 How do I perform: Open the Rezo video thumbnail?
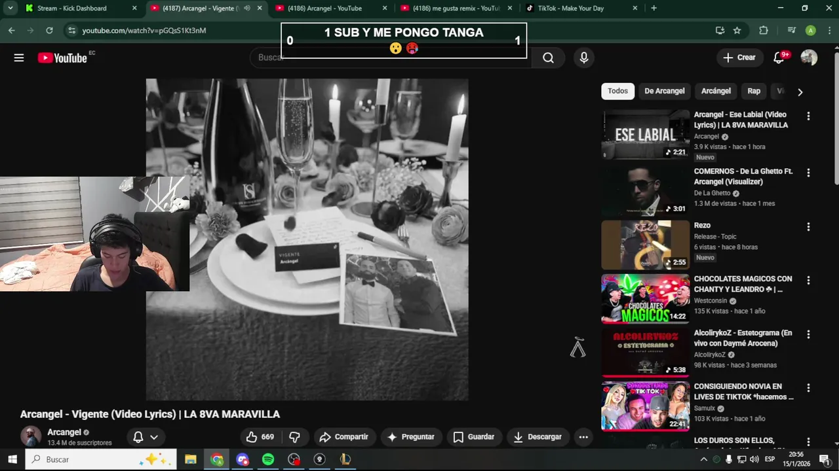[645, 245]
